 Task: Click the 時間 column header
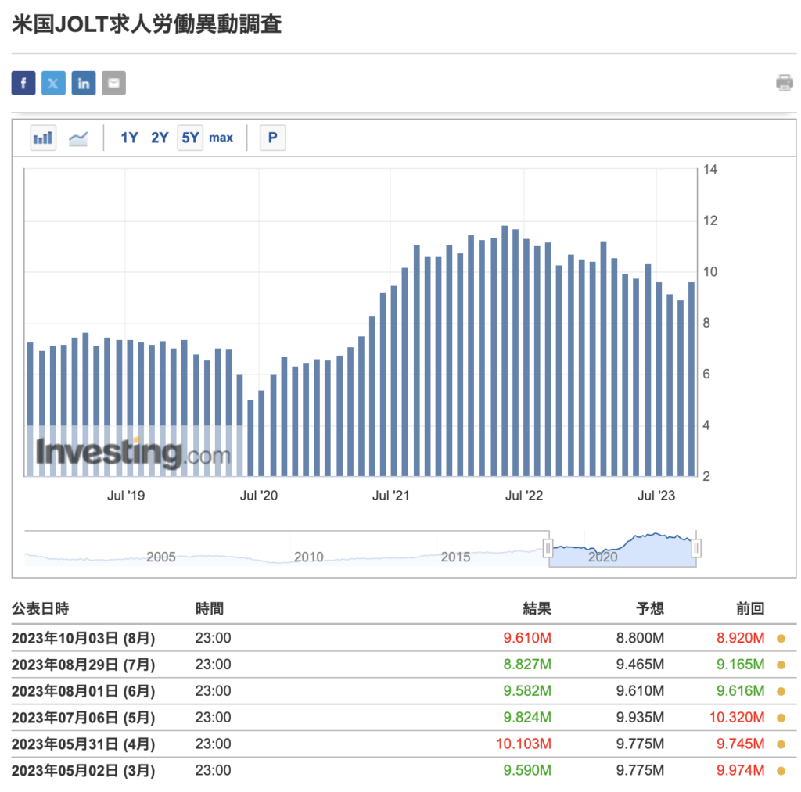tap(210, 609)
